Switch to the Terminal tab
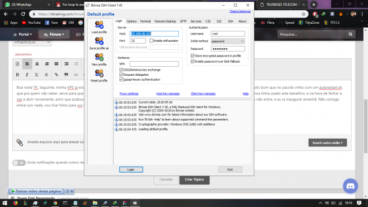Viewport: 368px width, 207px height. point(146,21)
